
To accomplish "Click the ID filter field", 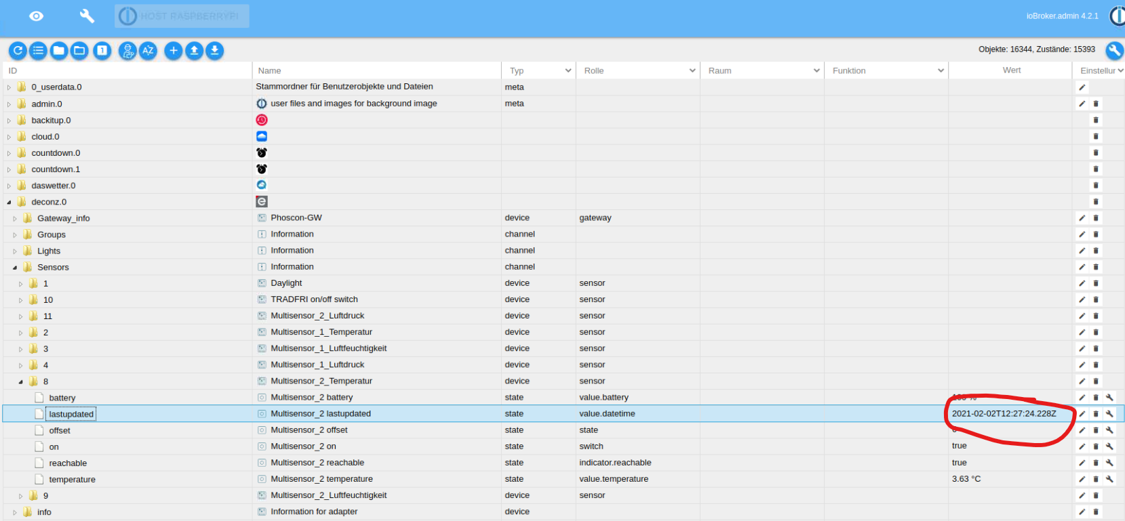I will click(127, 70).
